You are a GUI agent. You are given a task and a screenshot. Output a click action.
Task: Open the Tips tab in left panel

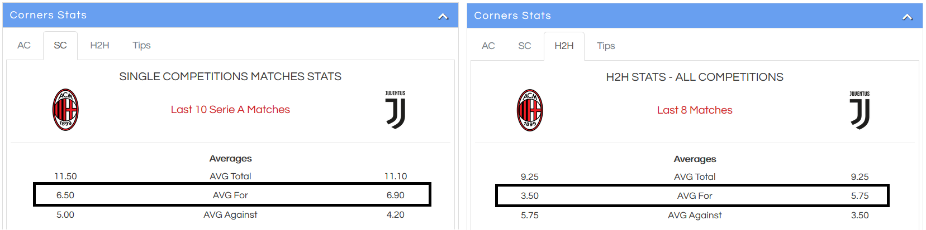(141, 45)
